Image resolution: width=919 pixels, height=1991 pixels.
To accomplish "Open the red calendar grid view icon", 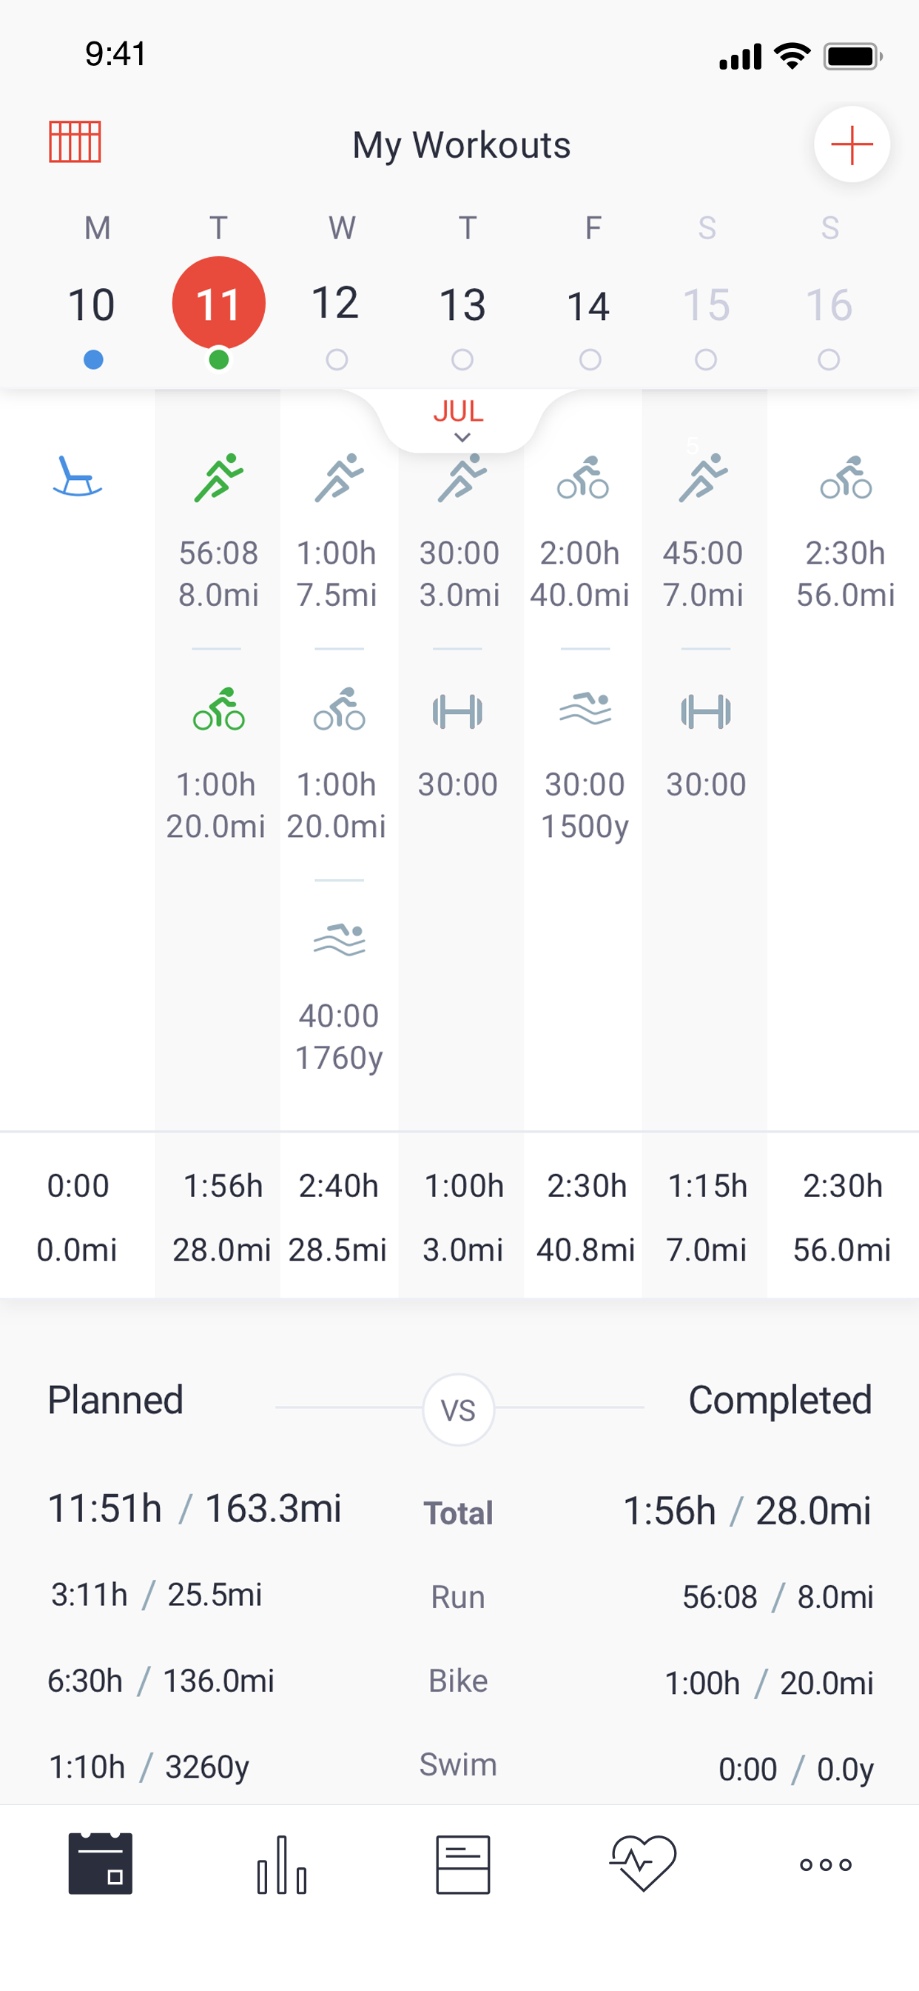I will pyautogui.click(x=75, y=142).
